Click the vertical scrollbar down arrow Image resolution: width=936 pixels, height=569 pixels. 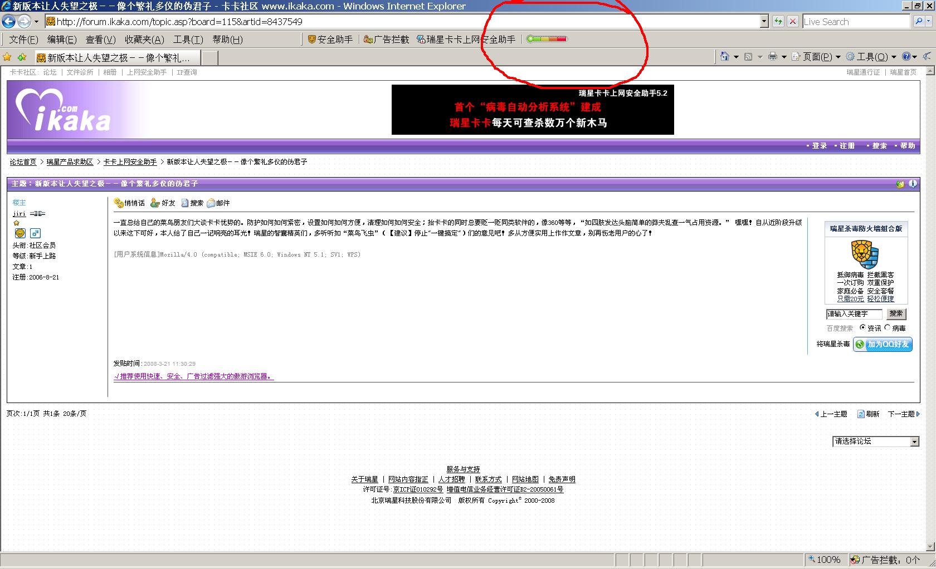[929, 547]
